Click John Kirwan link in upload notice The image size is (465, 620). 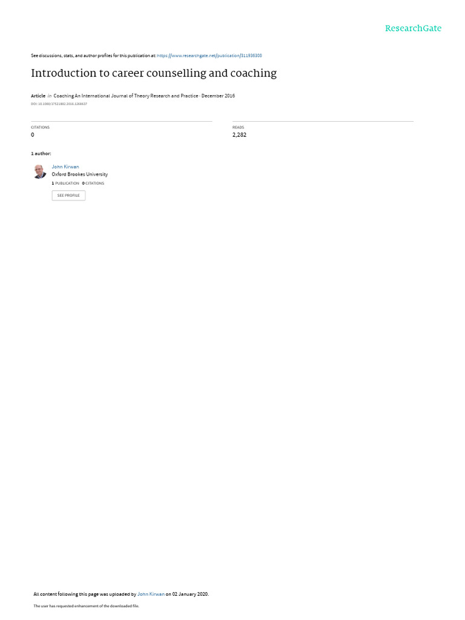151,594
